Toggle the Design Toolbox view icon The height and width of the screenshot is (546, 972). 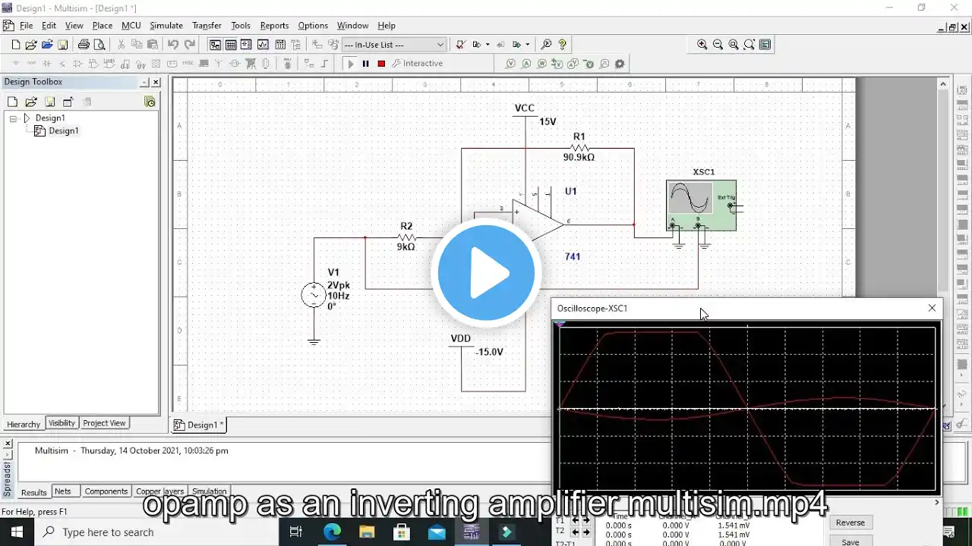click(x=215, y=45)
